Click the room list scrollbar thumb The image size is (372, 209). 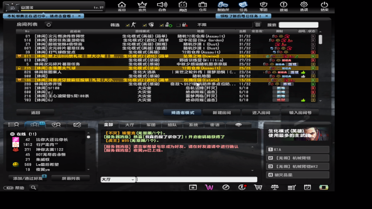tap(320, 39)
